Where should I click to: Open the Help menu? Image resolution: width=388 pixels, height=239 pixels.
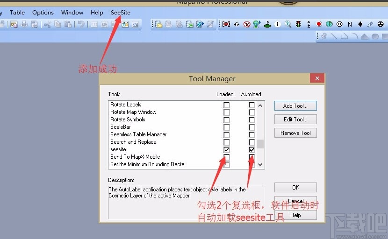(x=97, y=12)
